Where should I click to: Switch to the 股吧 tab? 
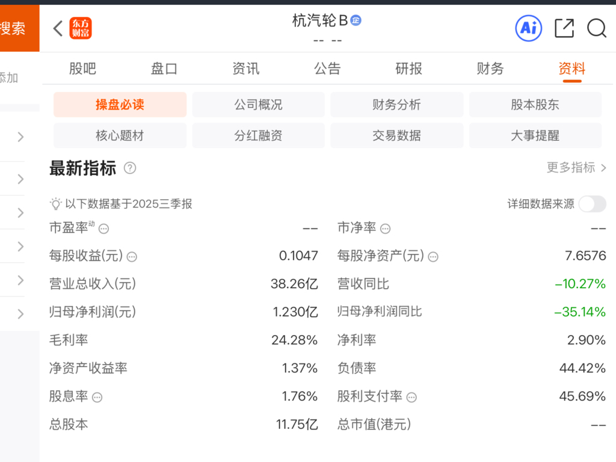(x=82, y=69)
